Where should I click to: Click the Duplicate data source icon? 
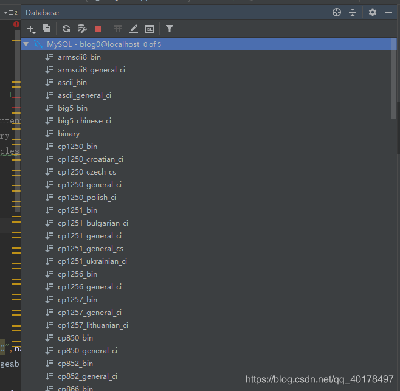click(x=46, y=29)
